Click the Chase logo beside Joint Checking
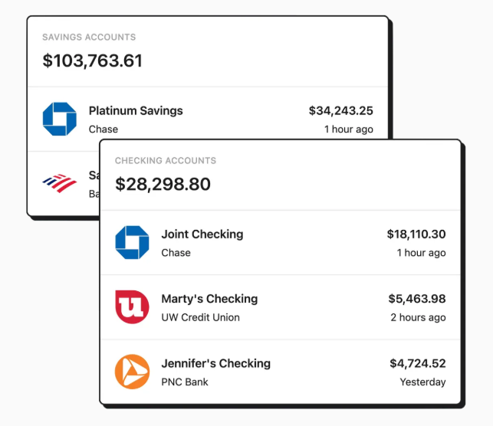The image size is (493, 426). tap(132, 242)
